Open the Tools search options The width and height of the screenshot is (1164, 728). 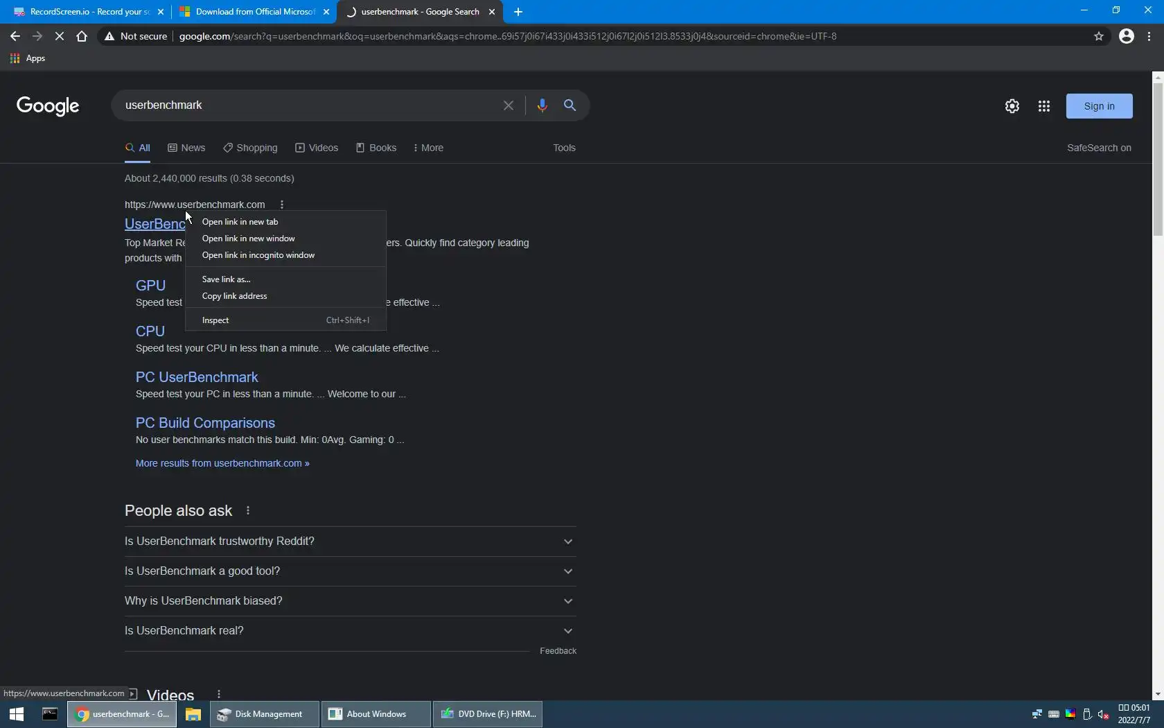coord(564,148)
